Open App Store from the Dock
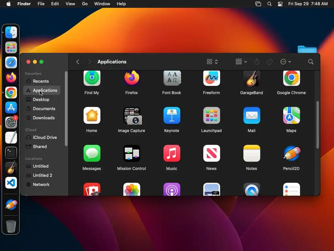Image resolution: width=334 pixels, height=251 pixels. point(11,108)
